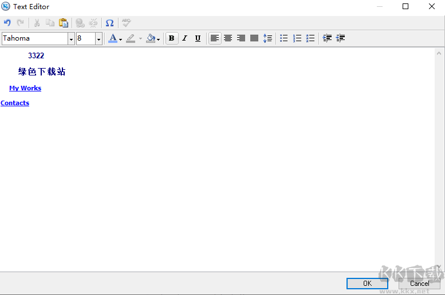The image size is (445, 295).
Task: Run the ABC spell check
Action: coord(126,23)
